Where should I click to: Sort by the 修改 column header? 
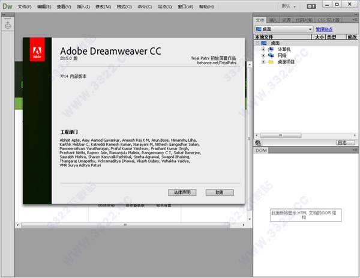tap(352, 37)
